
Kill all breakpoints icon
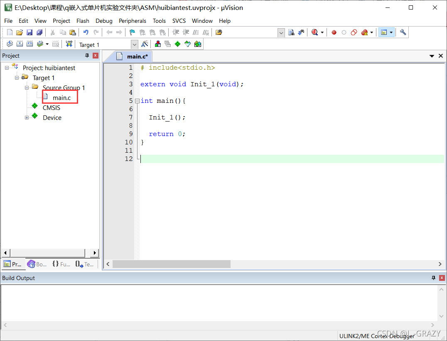364,32
